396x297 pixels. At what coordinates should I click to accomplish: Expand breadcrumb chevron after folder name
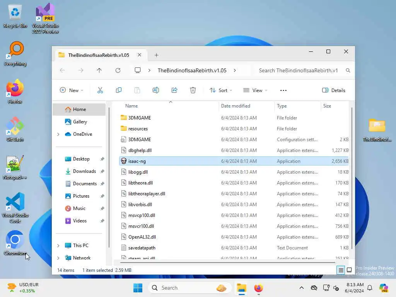235,70
